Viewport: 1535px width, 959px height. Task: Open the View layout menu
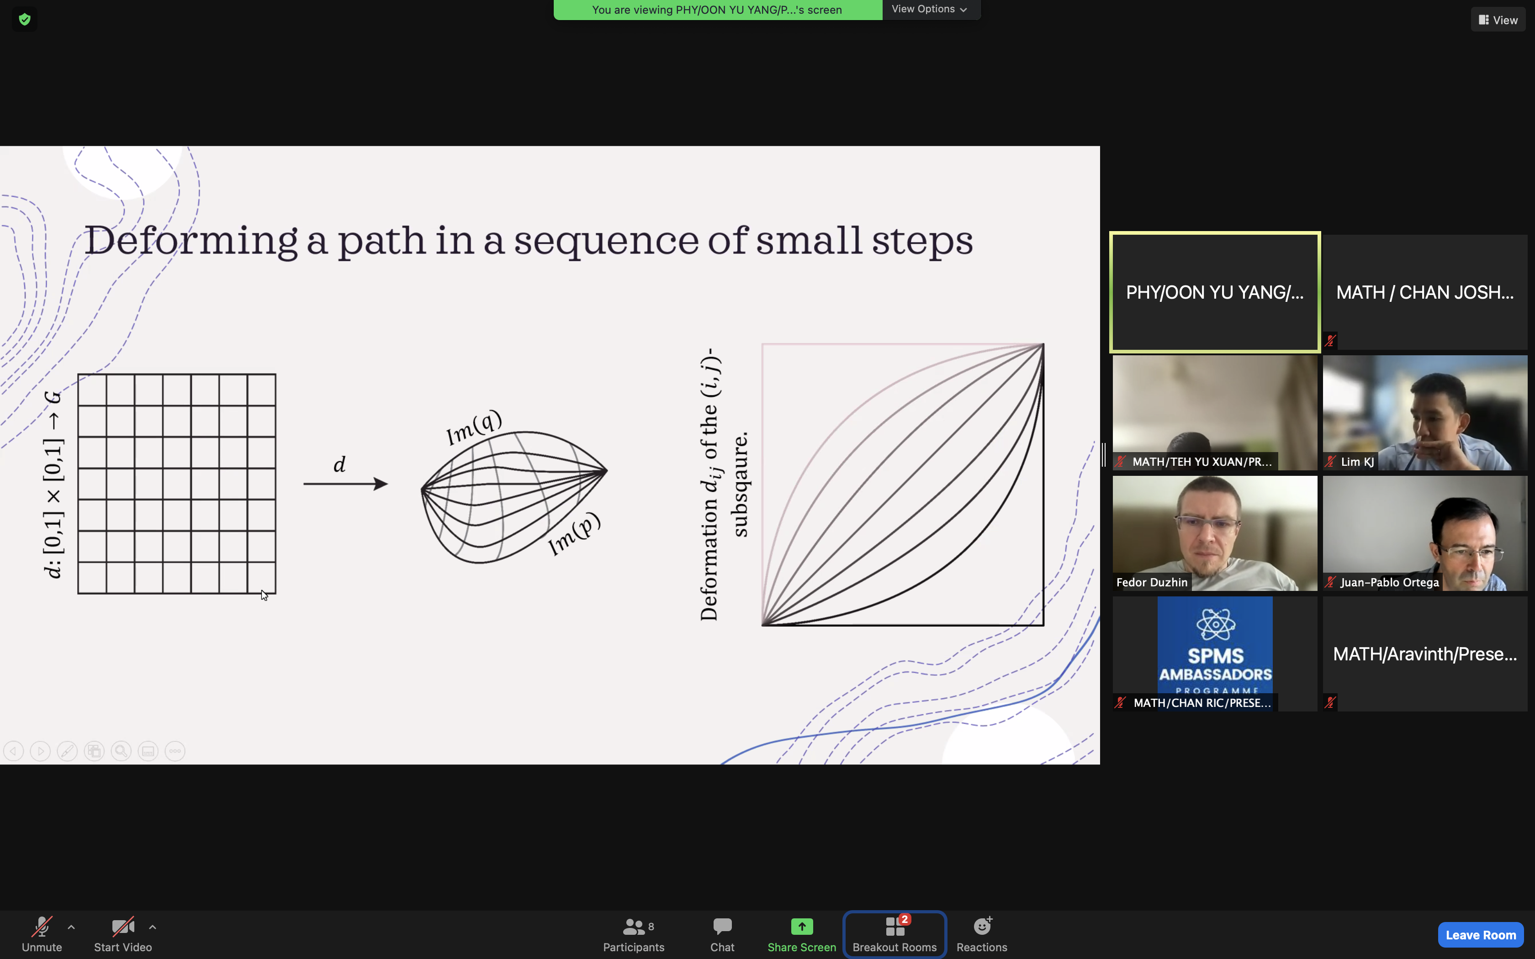click(1498, 20)
